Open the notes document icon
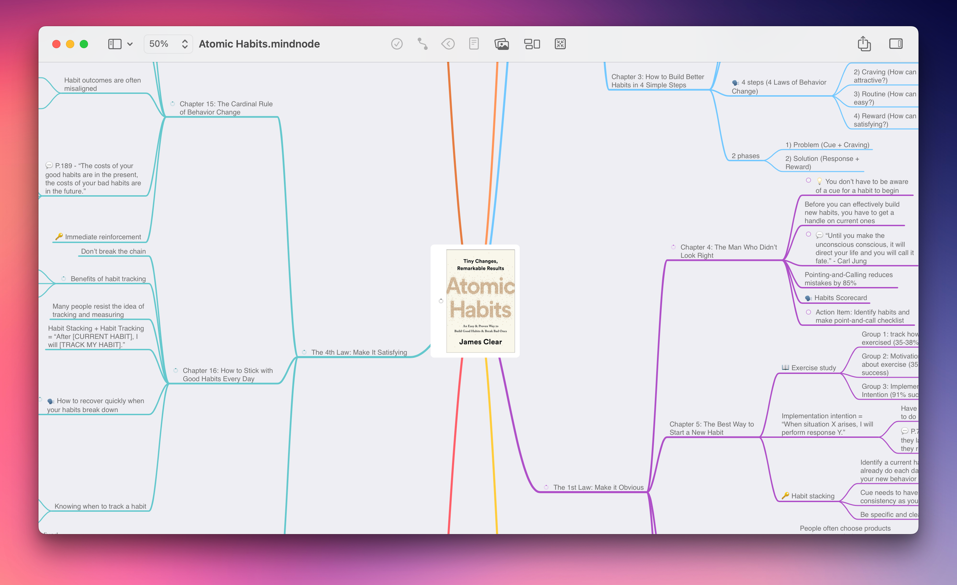Viewport: 957px width, 585px height. (474, 44)
